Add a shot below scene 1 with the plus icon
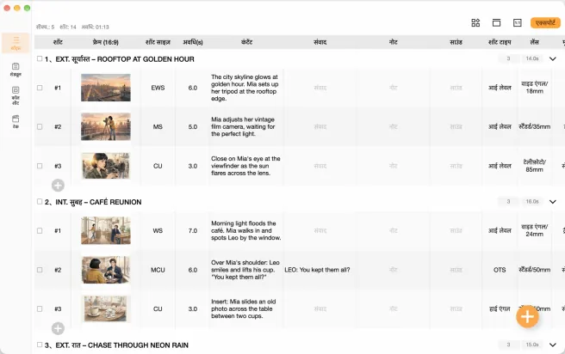The image size is (565, 354). (x=58, y=186)
